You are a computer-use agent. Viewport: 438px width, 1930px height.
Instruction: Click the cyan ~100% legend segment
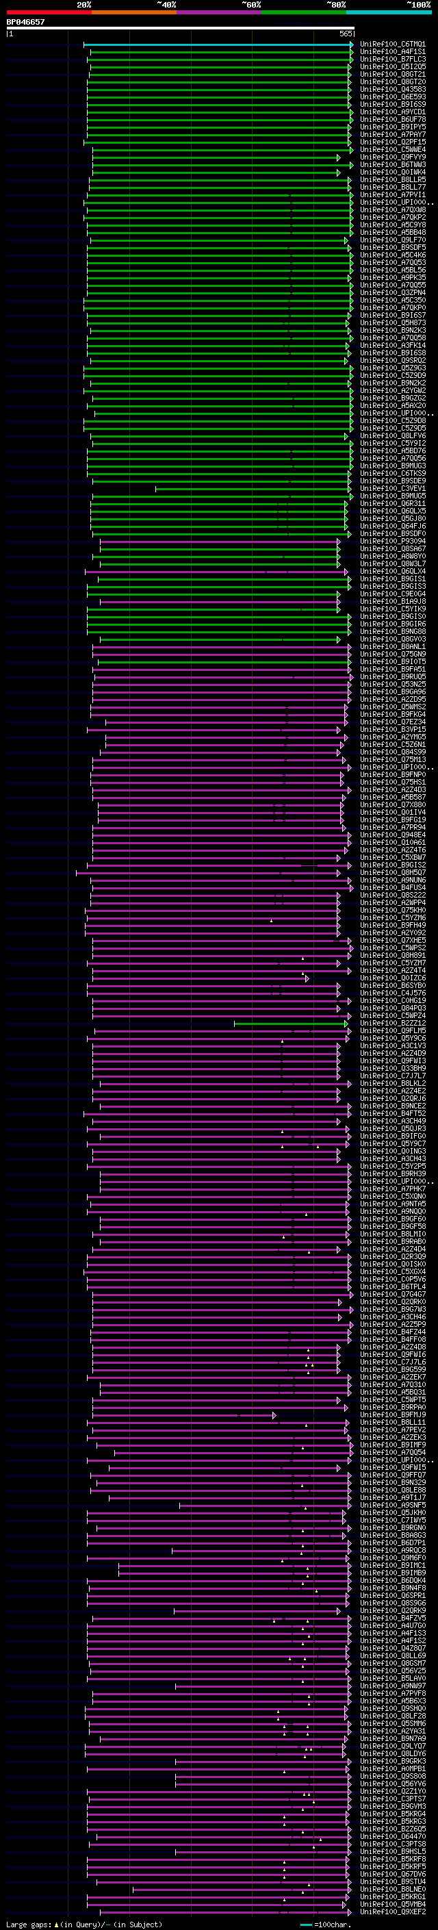[389, 12]
